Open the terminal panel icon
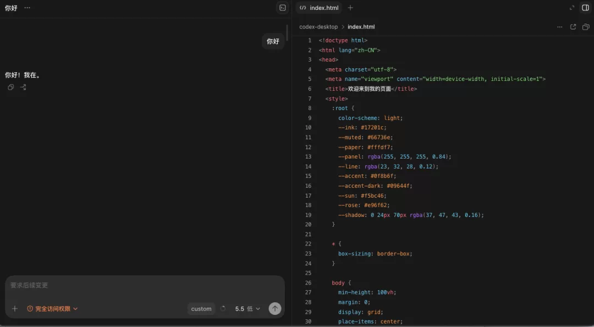 click(282, 8)
